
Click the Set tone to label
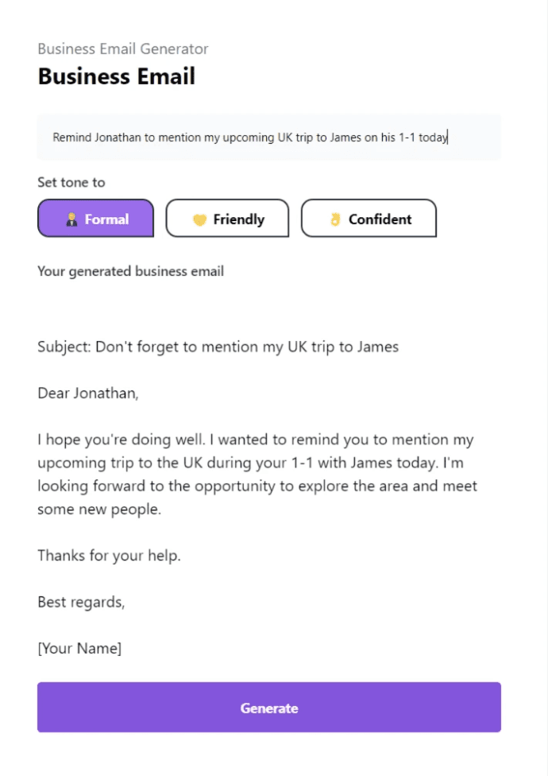click(71, 182)
